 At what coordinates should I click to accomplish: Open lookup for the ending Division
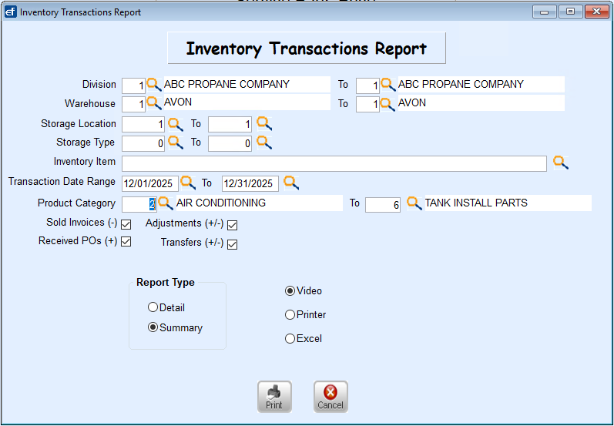click(388, 85)
